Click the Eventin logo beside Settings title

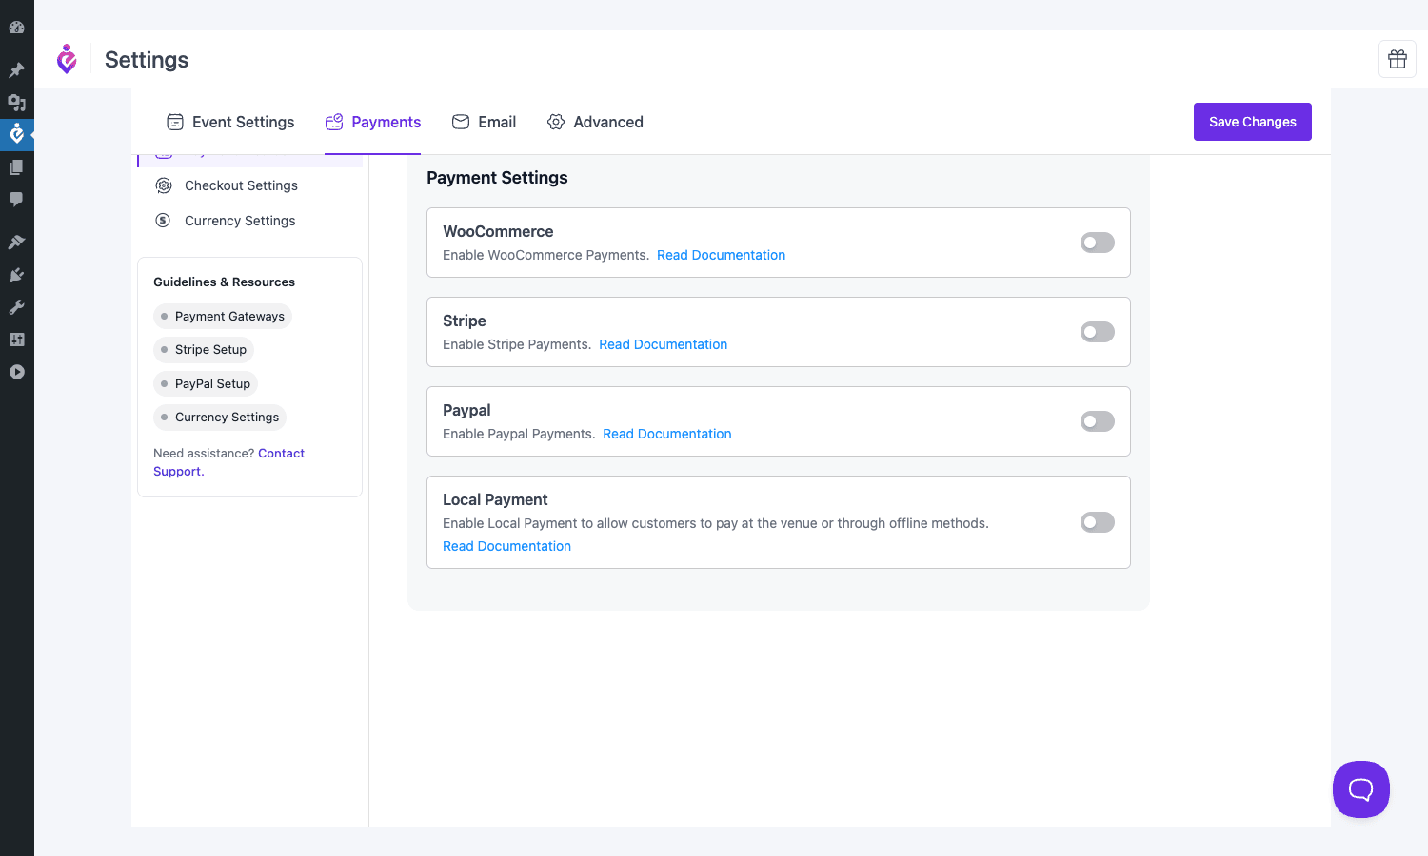click(x=67, y=59)
